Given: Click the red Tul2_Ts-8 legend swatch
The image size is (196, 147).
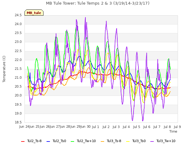Looking at the screenshot, I should pos(23,141).
